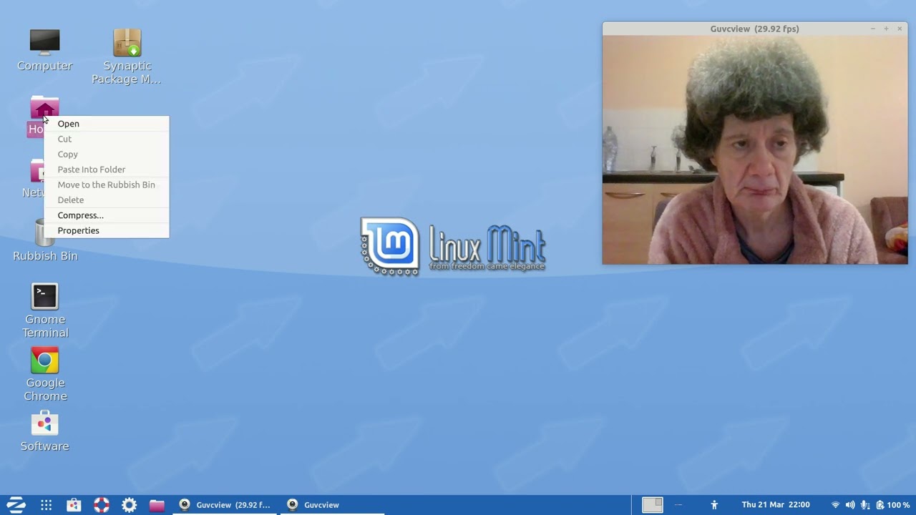Open the Software store icon in the taskbar
Image resolution: width=916 pixels, height=515 pixels.
pos(74,505)
